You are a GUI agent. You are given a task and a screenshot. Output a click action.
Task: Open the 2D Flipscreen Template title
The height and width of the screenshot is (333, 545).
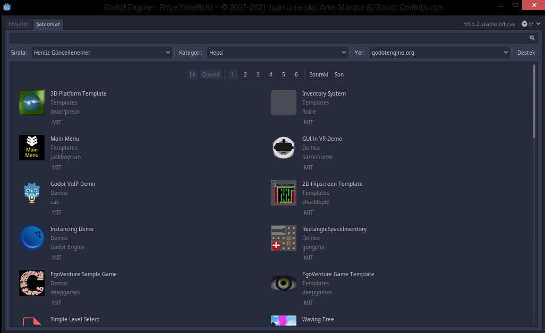[333, 184]
